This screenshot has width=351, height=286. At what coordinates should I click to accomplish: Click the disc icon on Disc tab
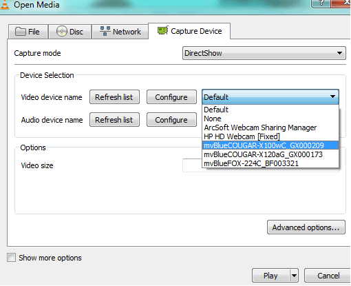pyautogui.click(x=62, y=31)
